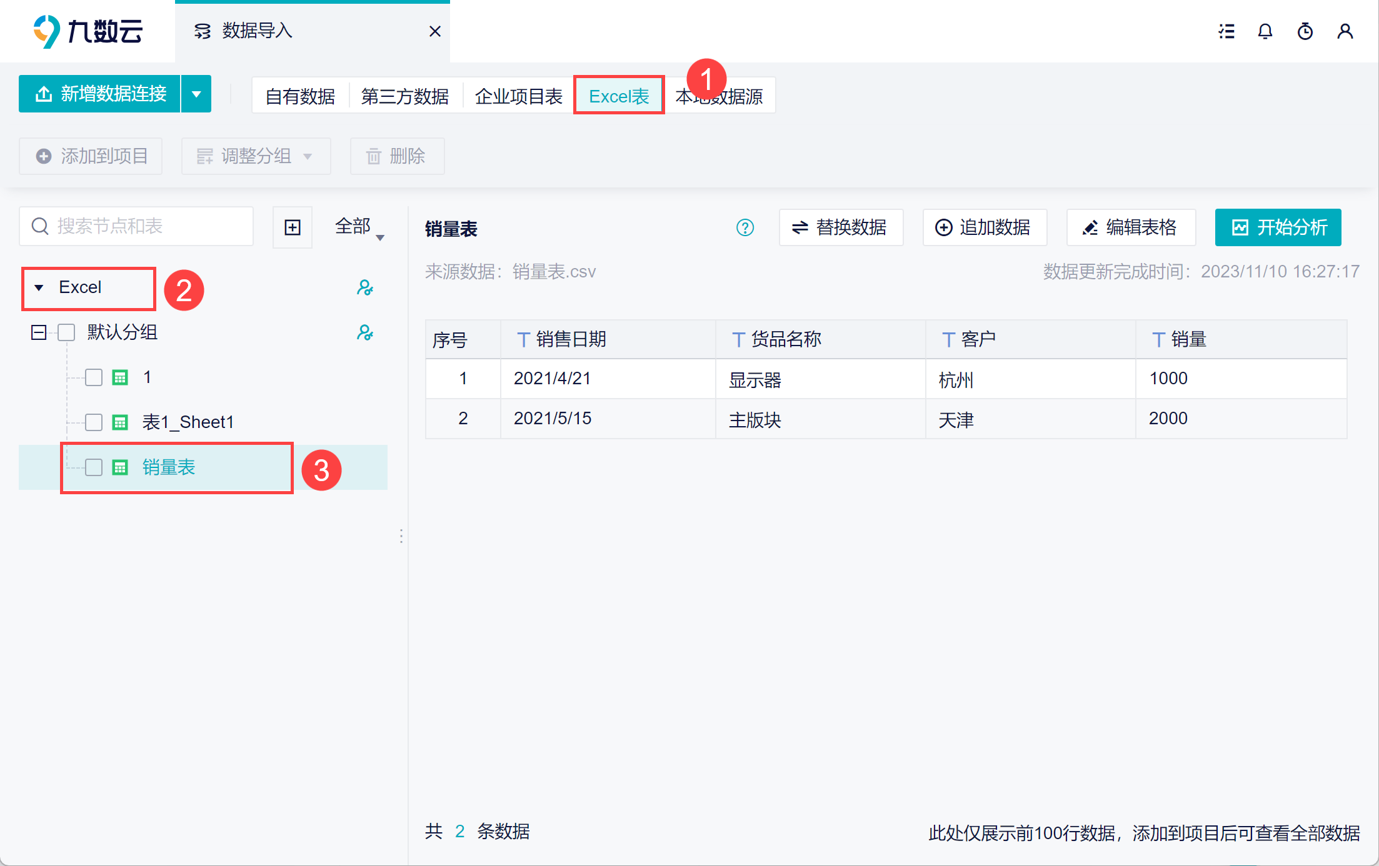Switch to the 企业项目表 tab
The height and width of the screenshot is (866, 1379).
coord(518,96)
